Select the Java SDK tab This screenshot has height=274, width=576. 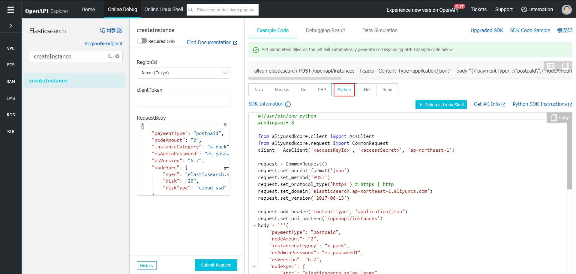coord(259,90)
